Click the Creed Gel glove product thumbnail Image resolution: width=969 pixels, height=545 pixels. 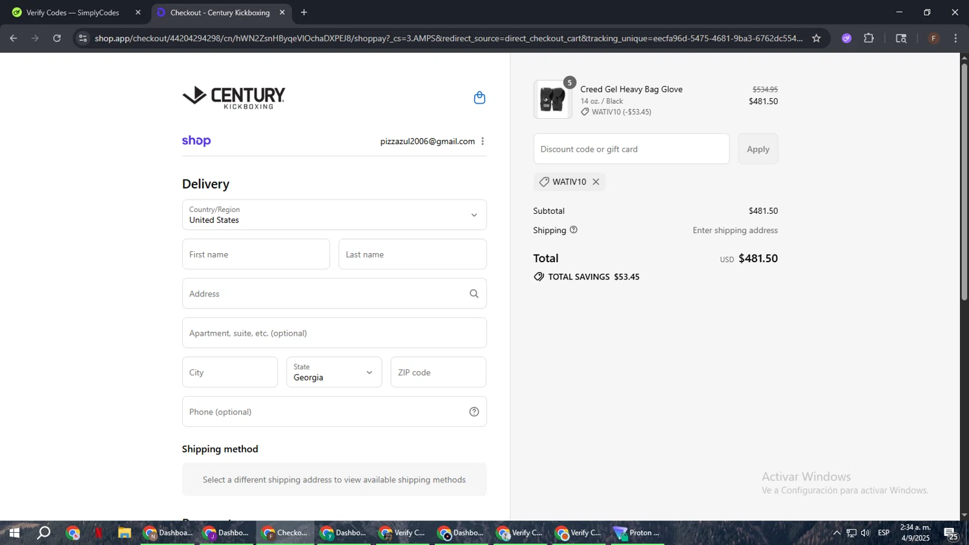tap(553, 99)
